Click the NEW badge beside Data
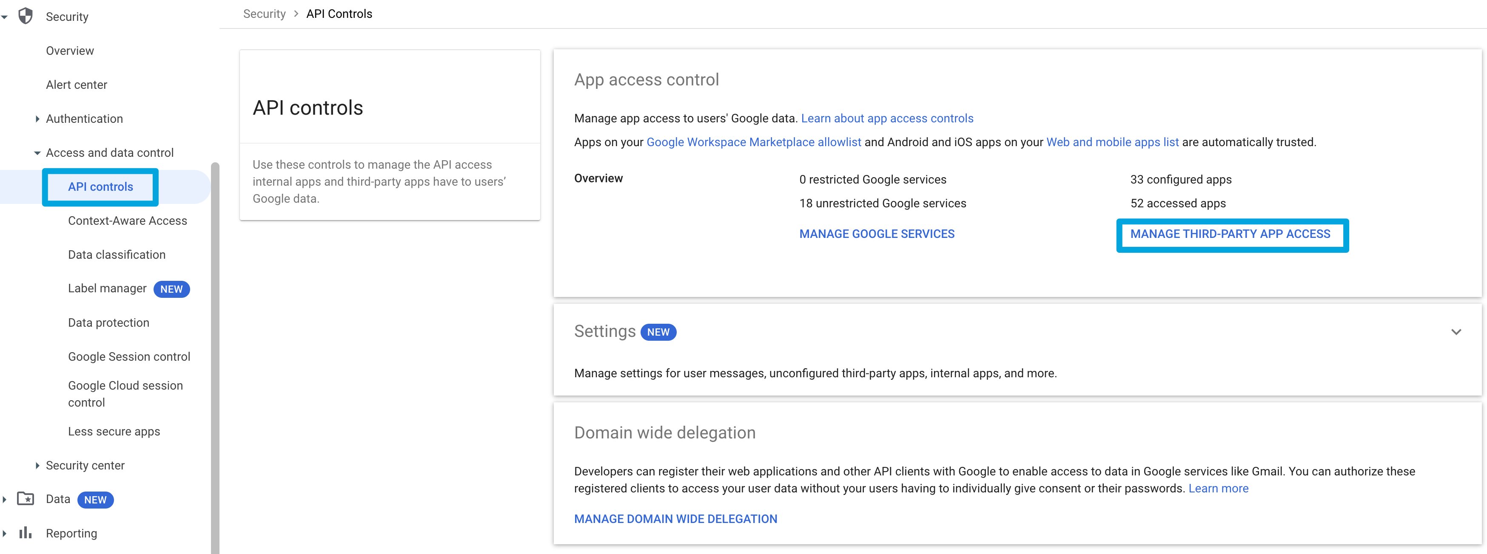The image size is (1487, 554). point(95,500)
